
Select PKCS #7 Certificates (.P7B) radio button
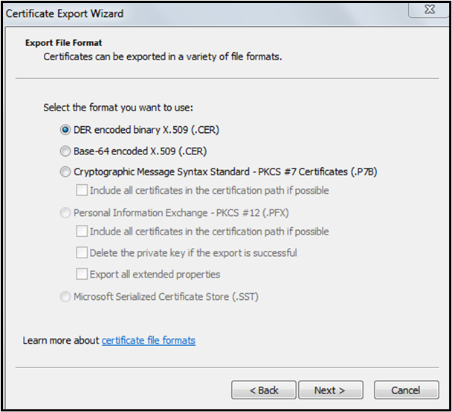(x=65, y=171)
